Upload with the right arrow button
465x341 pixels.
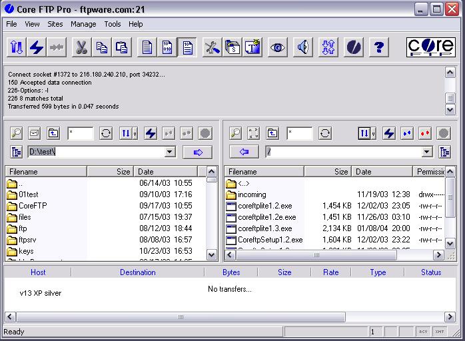click(198, 152)
